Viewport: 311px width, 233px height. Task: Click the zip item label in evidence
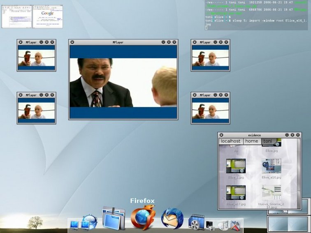click(x=236, y=151)
